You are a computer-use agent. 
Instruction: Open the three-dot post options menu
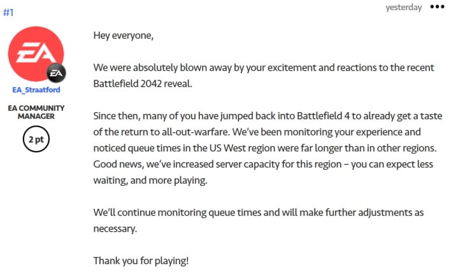pyautogui.click(x=437, y=7)
